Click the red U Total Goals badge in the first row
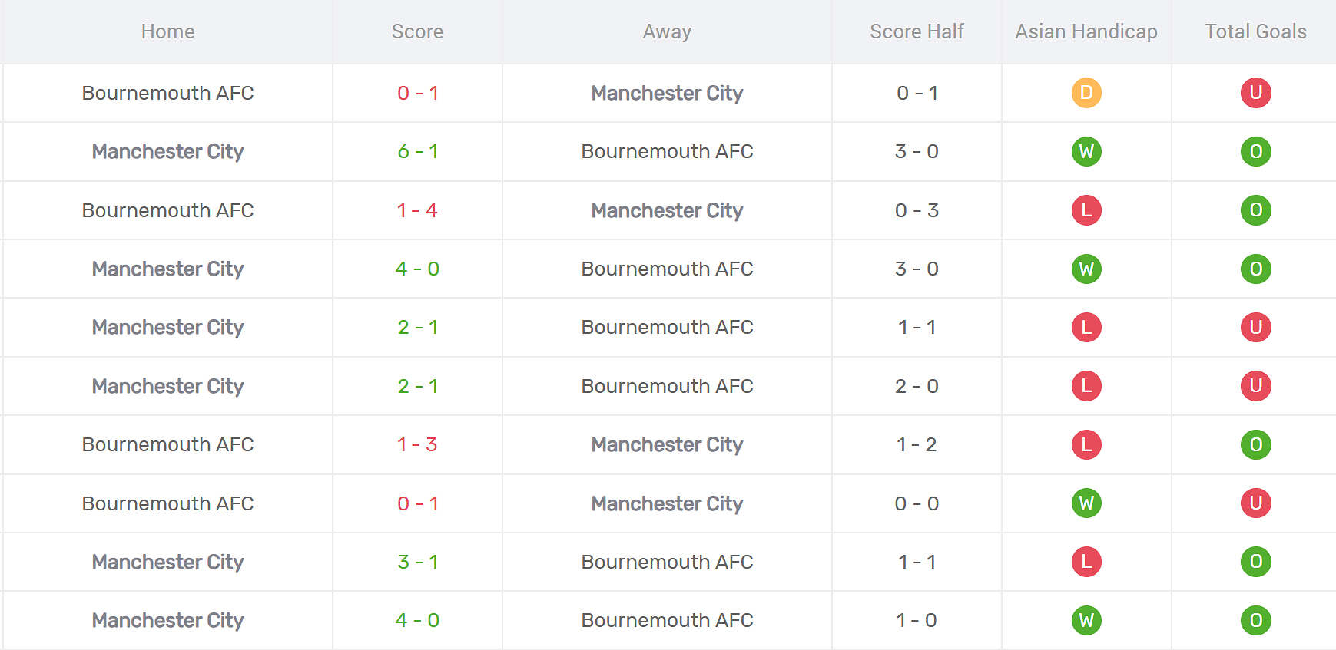The image size is (1336, 650). (x=1255, y=93)
